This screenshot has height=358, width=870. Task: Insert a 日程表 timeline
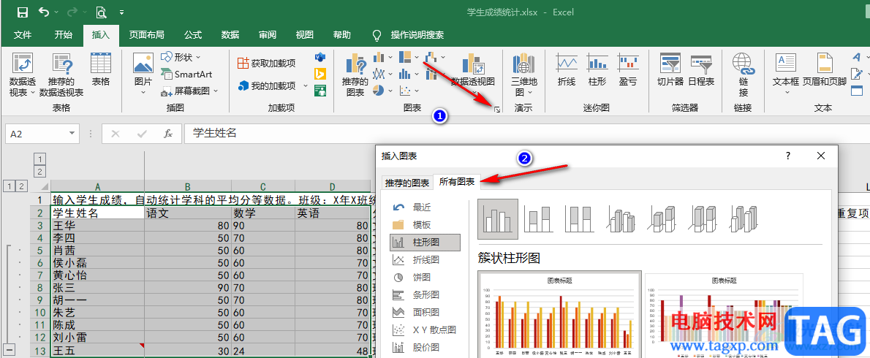click(x=701, y=69)
